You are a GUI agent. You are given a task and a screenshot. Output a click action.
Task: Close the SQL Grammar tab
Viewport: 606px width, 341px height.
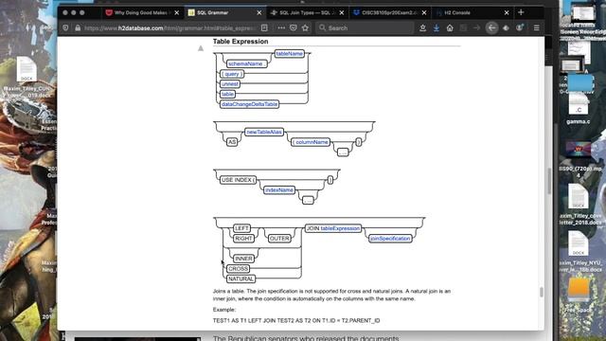pos(258,12)
